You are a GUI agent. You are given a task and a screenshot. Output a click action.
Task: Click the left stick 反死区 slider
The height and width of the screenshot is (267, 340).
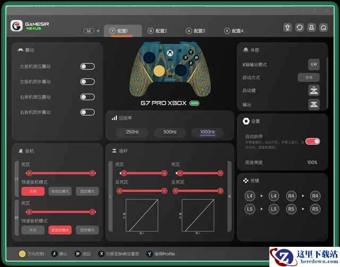coord(142,191)
